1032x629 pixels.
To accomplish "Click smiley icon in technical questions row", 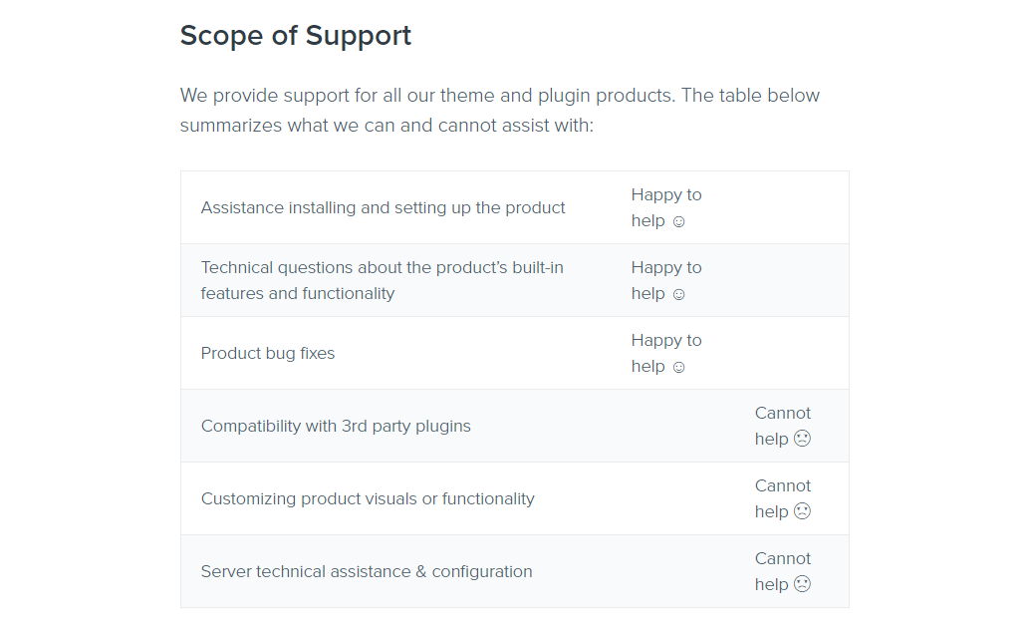I will pyautogui.click(x=678, y=294).
